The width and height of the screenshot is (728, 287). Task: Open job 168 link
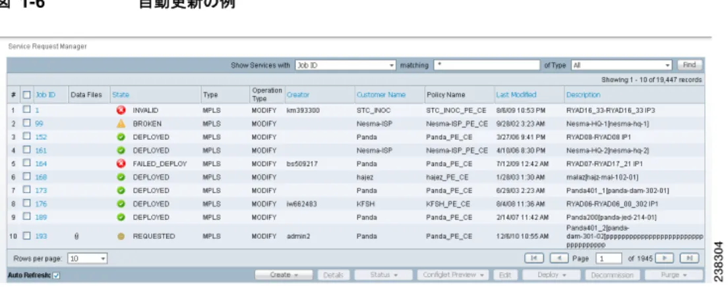(x=41, y=177)
